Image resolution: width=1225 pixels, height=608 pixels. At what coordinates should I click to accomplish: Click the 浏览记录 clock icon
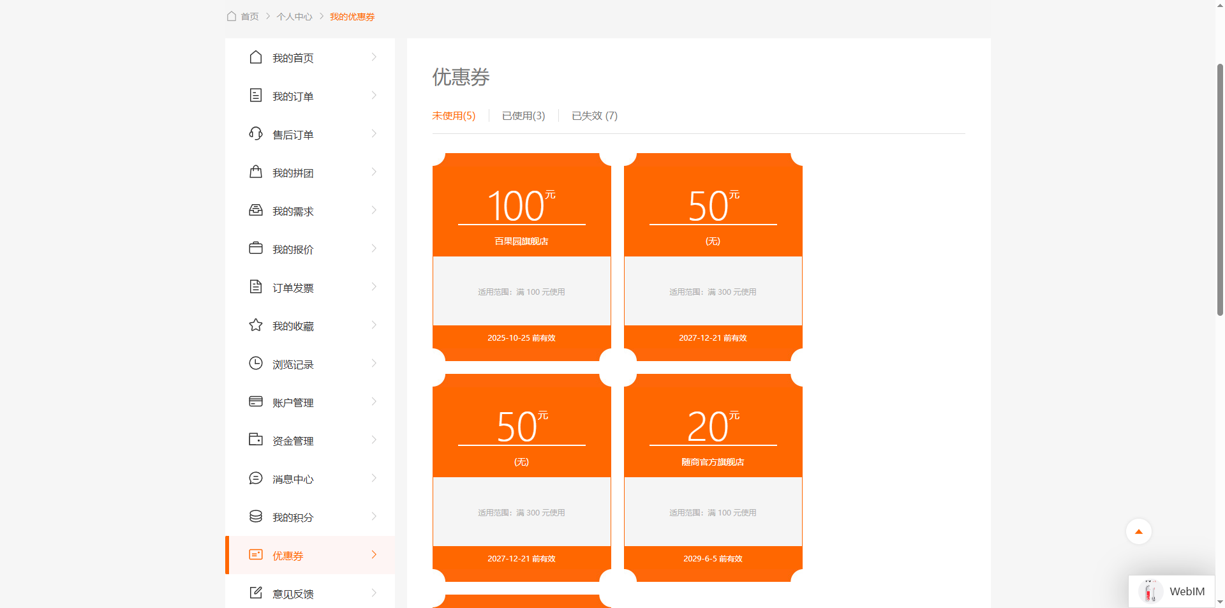pyautogui.click(x=256, y=364)
